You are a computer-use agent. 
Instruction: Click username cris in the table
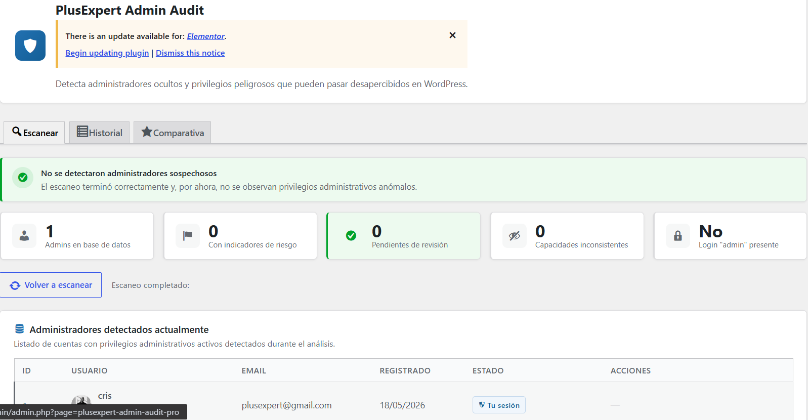105,396
